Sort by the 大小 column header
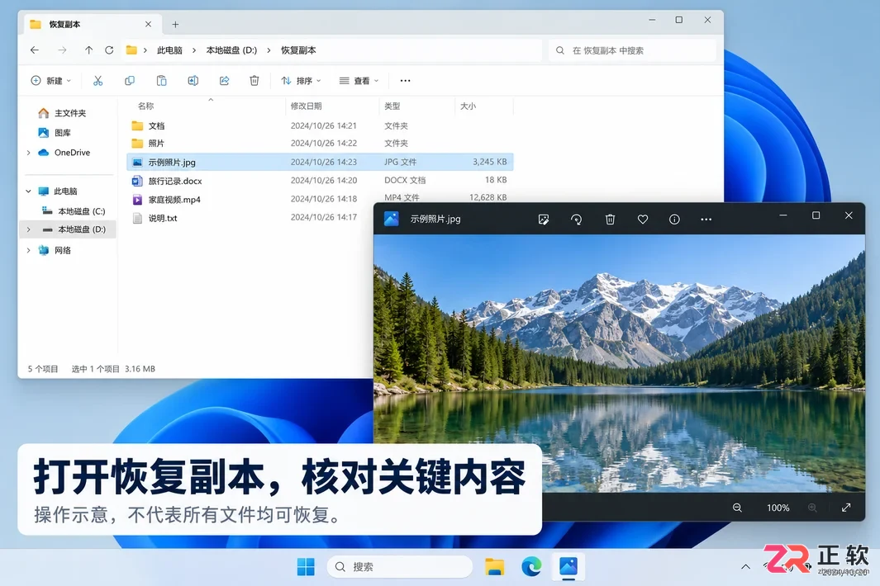The height and width of the screenshot is (586, 880). pos(468,106)
